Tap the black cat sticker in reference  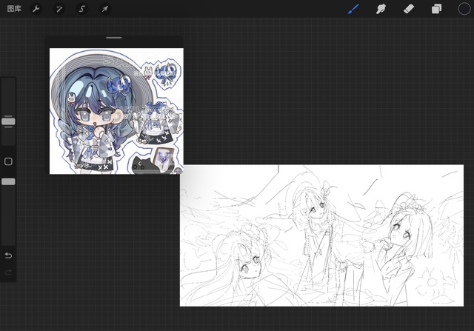141,164
